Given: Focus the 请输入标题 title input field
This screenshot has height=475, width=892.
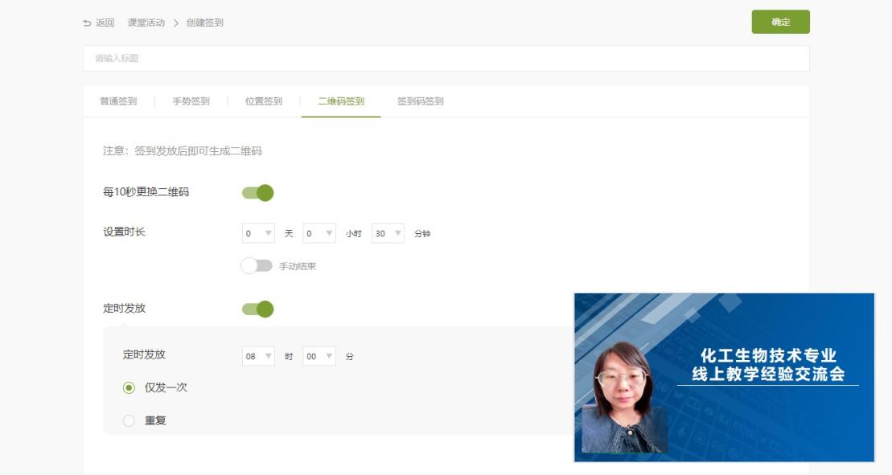Looking at the screenshot, I should (x=446, y=58).
